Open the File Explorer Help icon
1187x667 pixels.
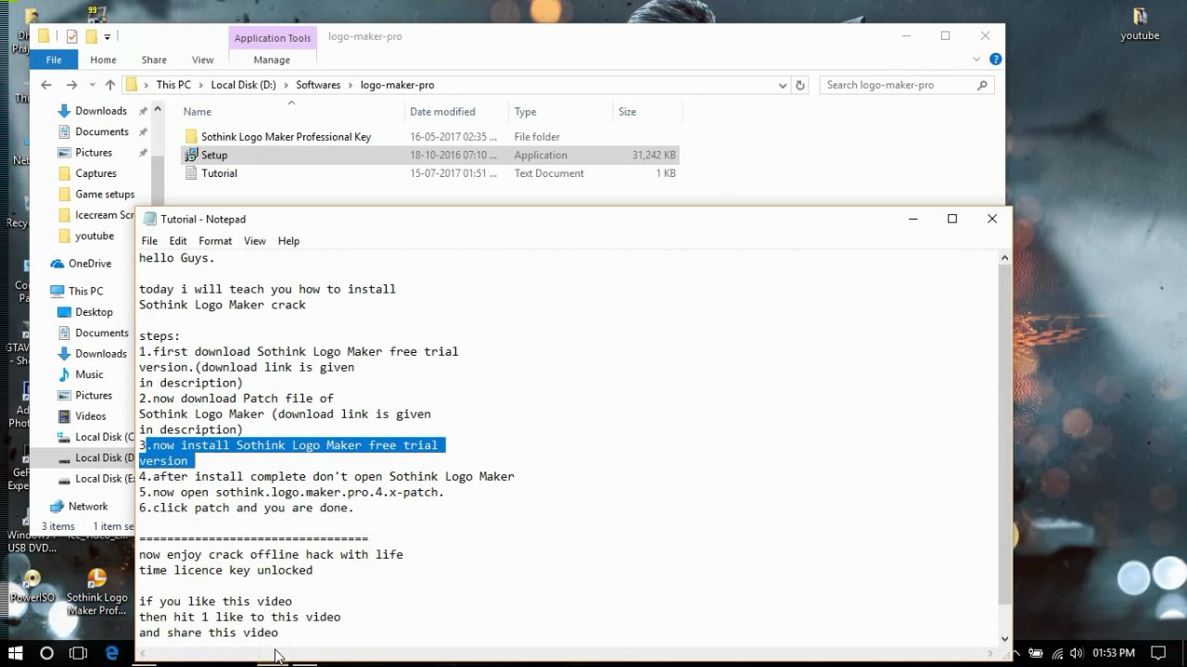[x=995, y=59]
